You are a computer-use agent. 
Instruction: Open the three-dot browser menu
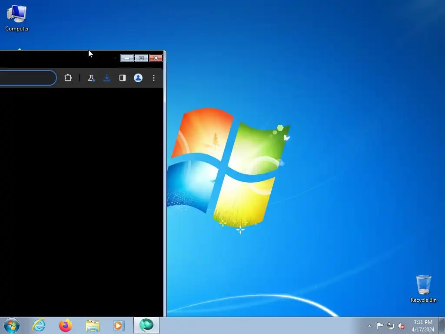[154, 78]
